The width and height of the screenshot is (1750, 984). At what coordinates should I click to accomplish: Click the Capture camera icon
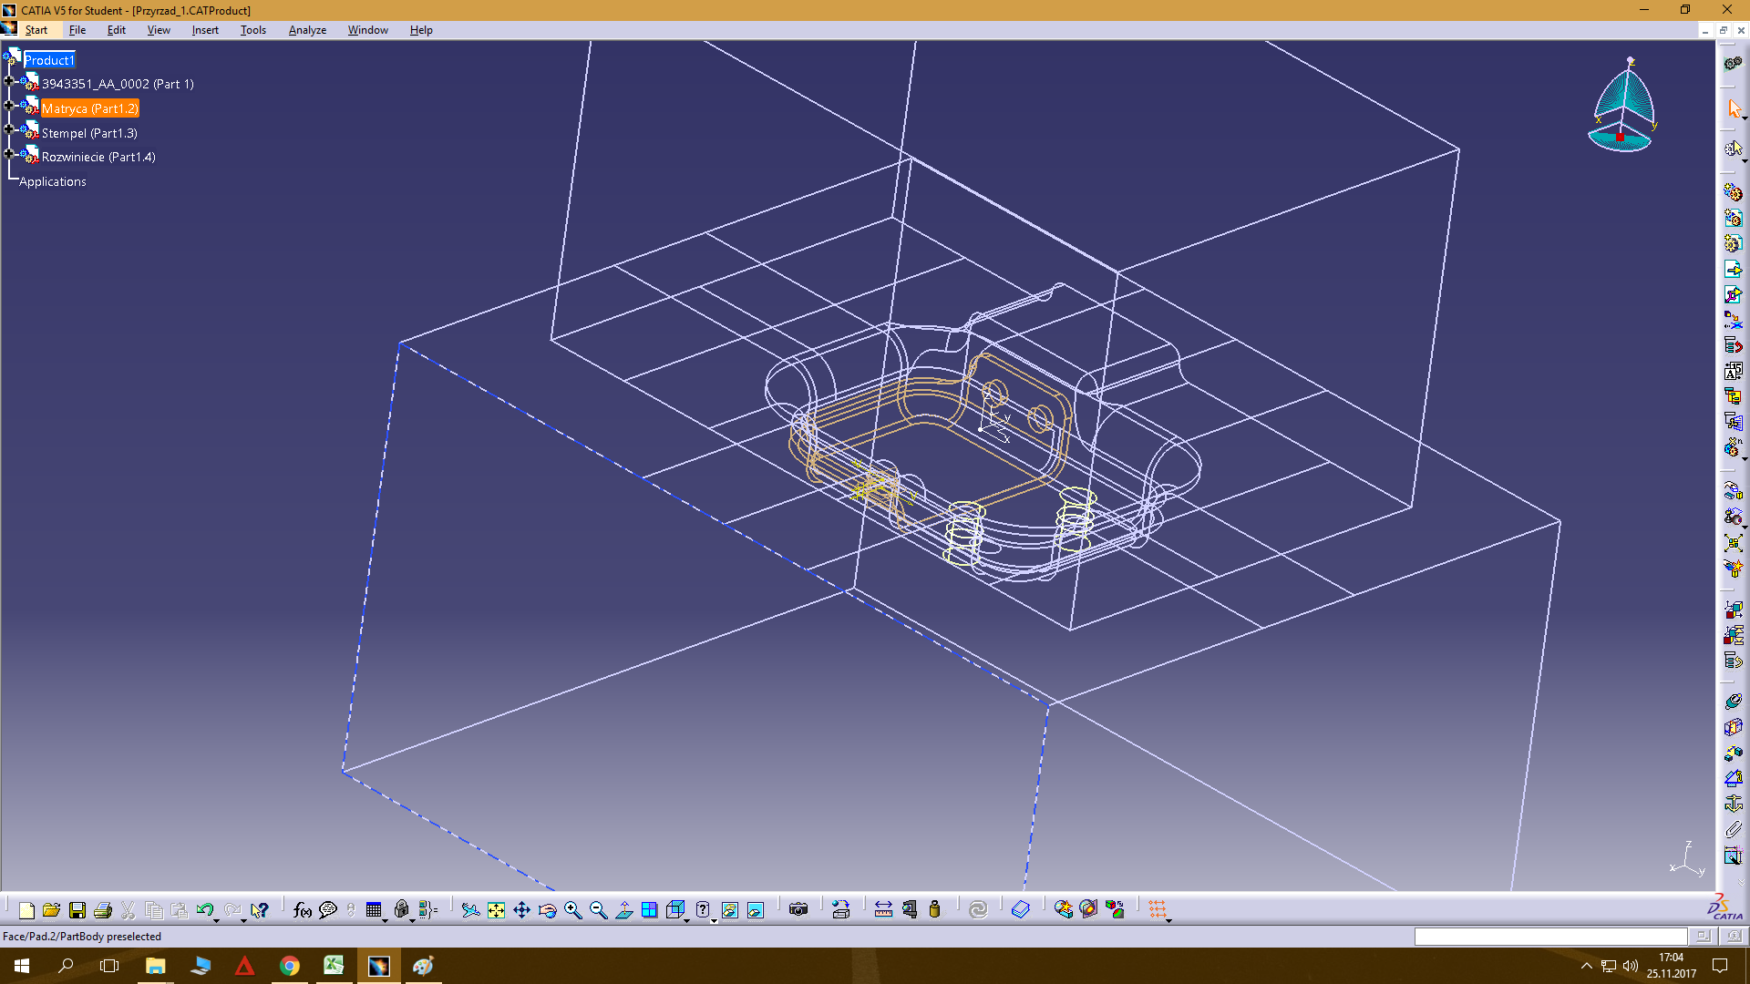pos(798,910)
